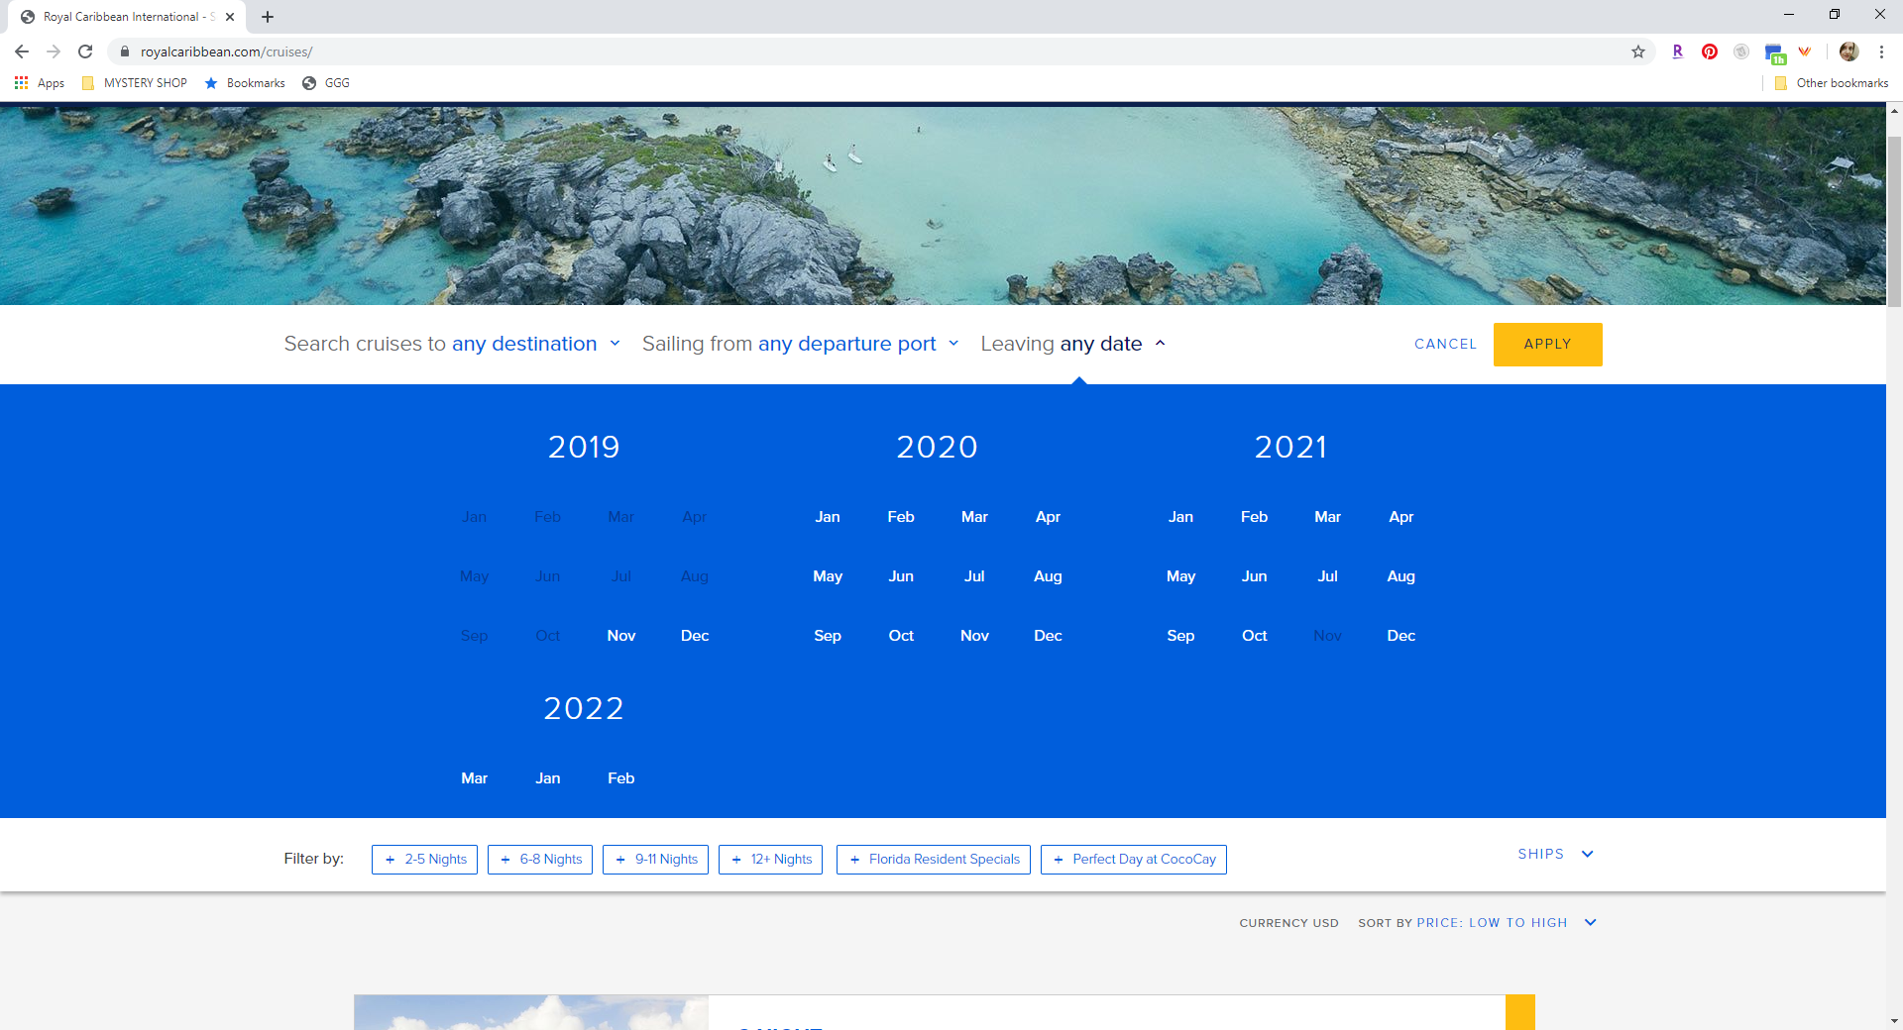Change sort using PRICE: LOW TO HIGH control

click(x=1491, y=922)
